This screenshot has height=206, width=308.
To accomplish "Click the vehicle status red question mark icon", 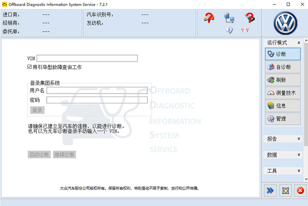I will pos(209,18).
